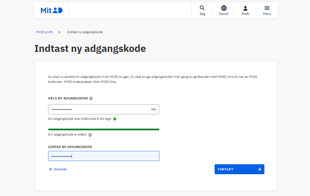
Task: Click help icon next to password strength
Action: [x=90, y=135]
